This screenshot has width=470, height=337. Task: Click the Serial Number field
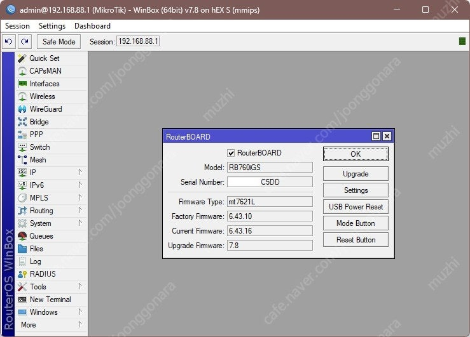(270, 182)
